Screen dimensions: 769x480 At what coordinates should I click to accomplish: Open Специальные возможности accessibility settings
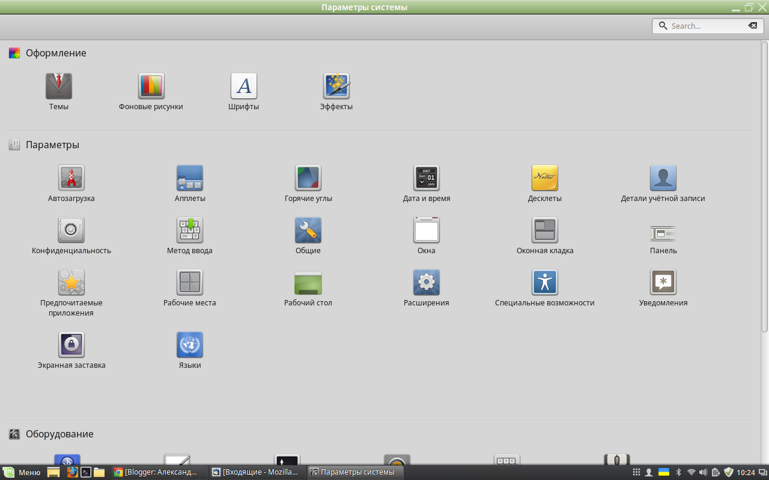click(x=545, y=283)
